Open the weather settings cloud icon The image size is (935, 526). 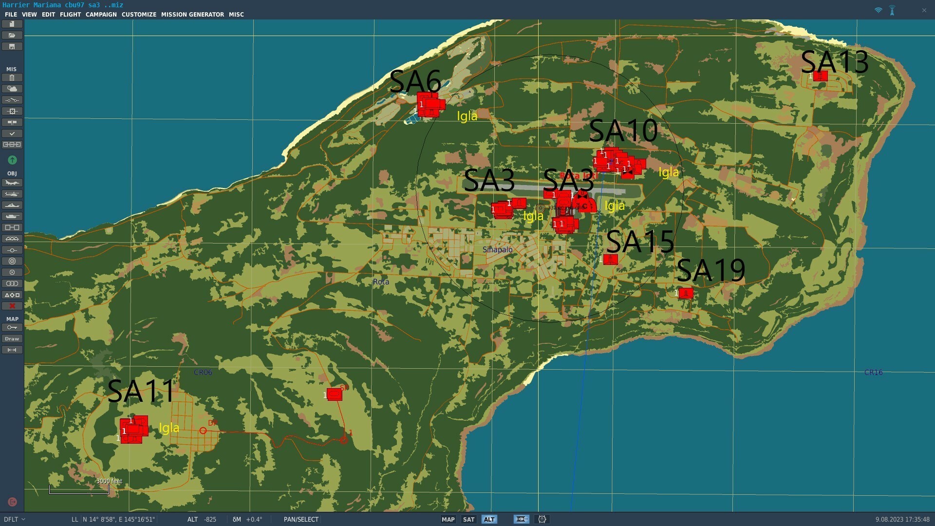coord(12,89)
